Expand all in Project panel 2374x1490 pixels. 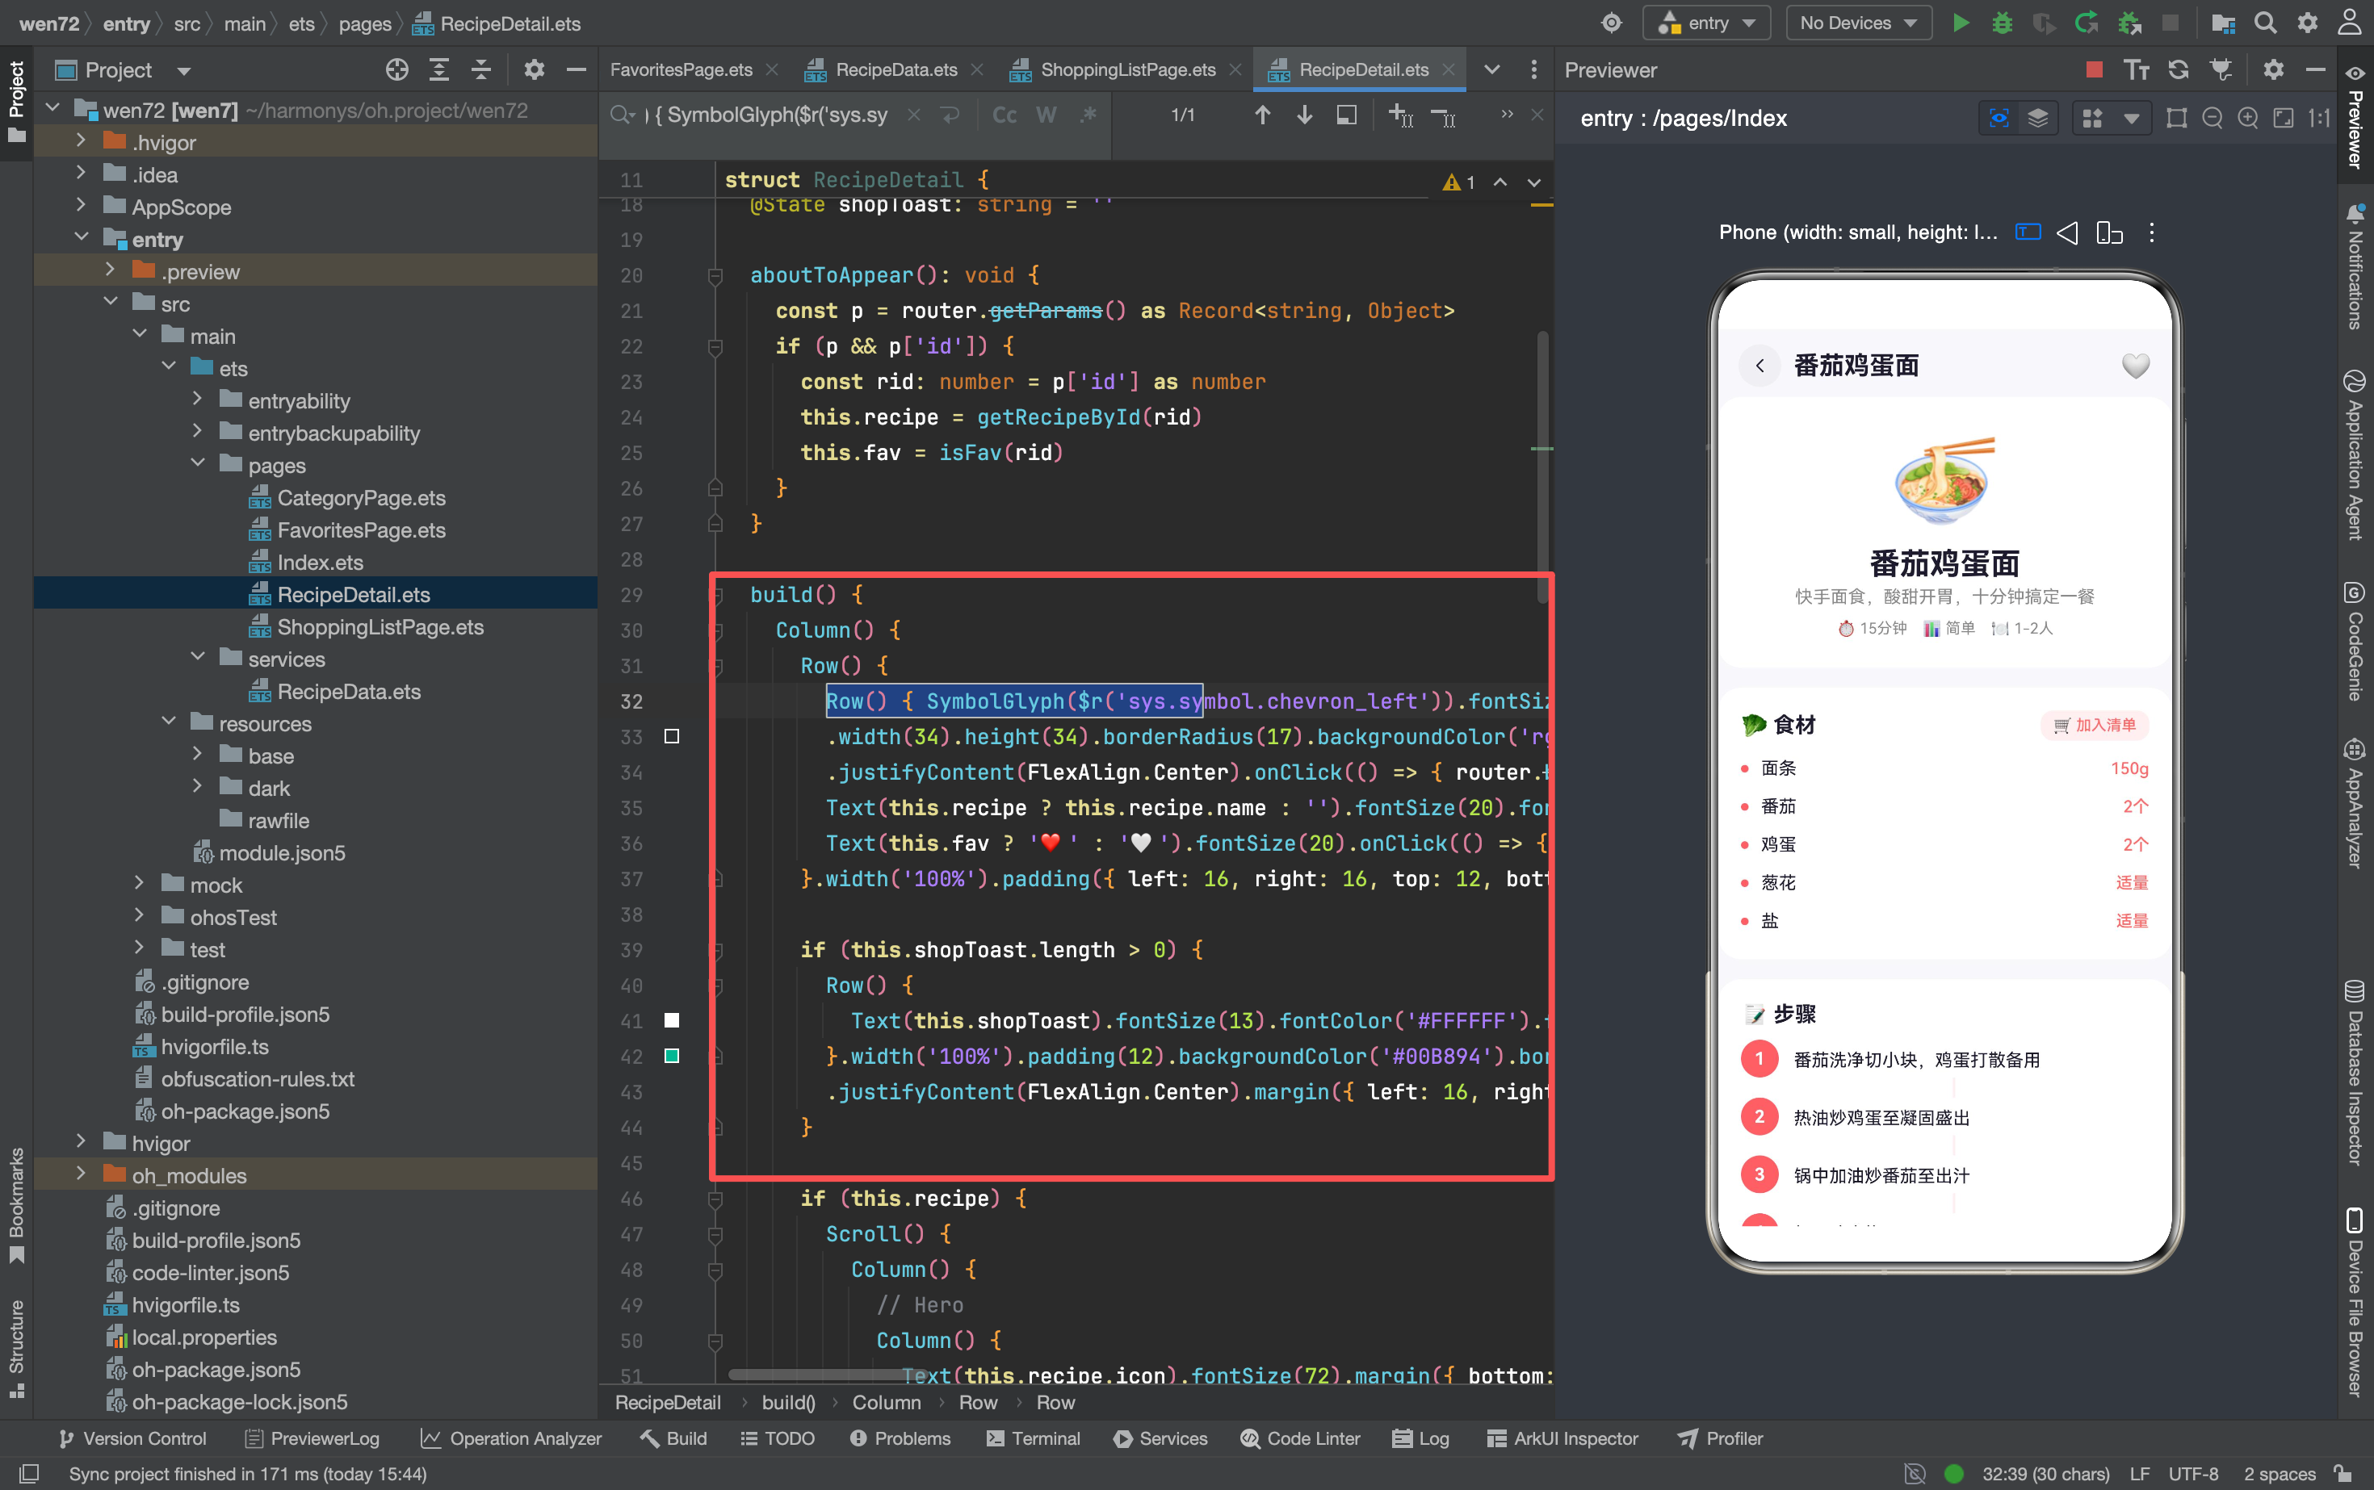[x=438, y=70]
